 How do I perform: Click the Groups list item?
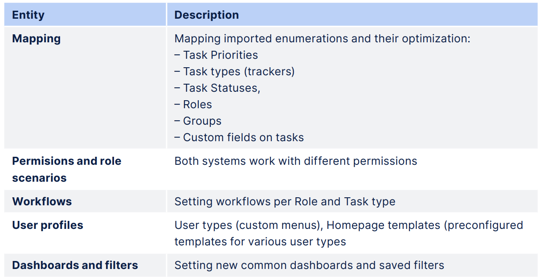pyautogui.click(x=202, y=121)
